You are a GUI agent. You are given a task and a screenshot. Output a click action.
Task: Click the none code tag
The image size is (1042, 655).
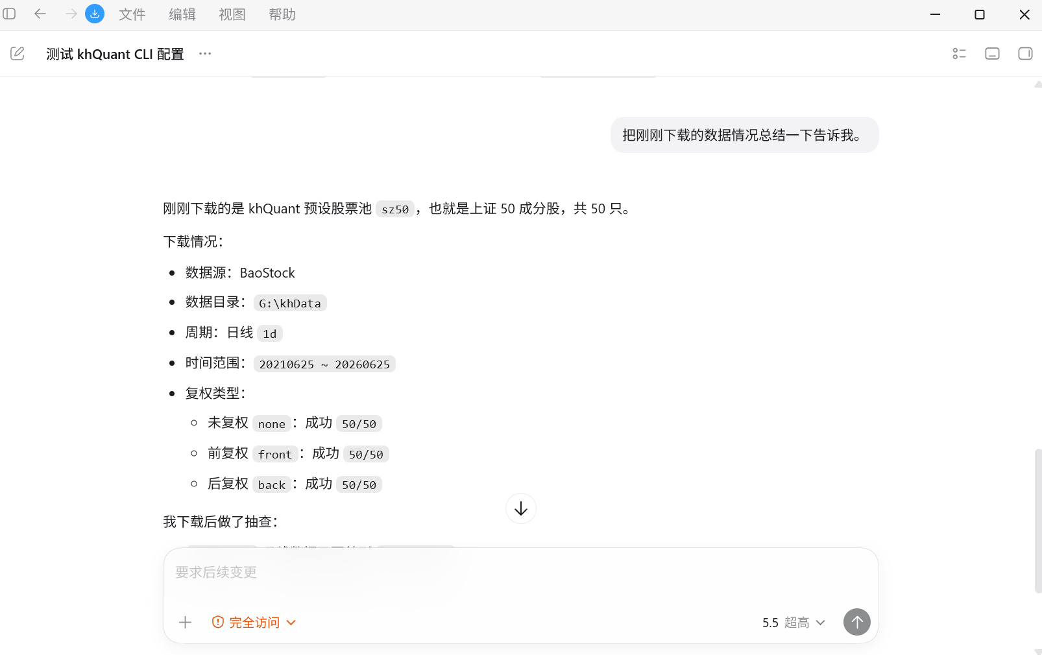click(272, 424)
